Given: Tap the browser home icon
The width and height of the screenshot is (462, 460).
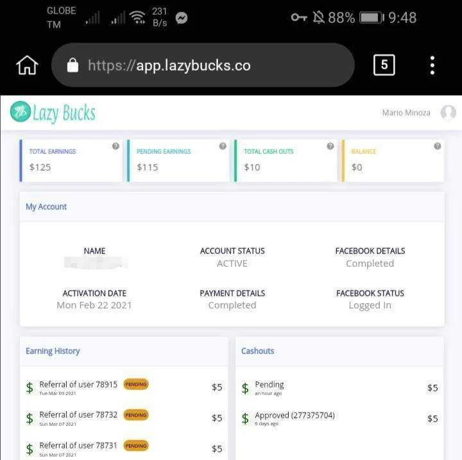Looking at the screenshot, I should coord(27,65).
